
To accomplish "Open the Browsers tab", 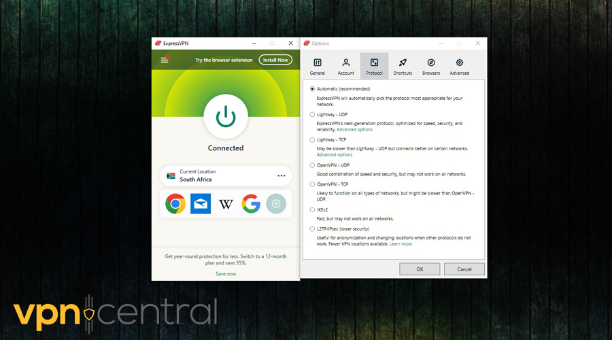I will [x=431, y=66].
